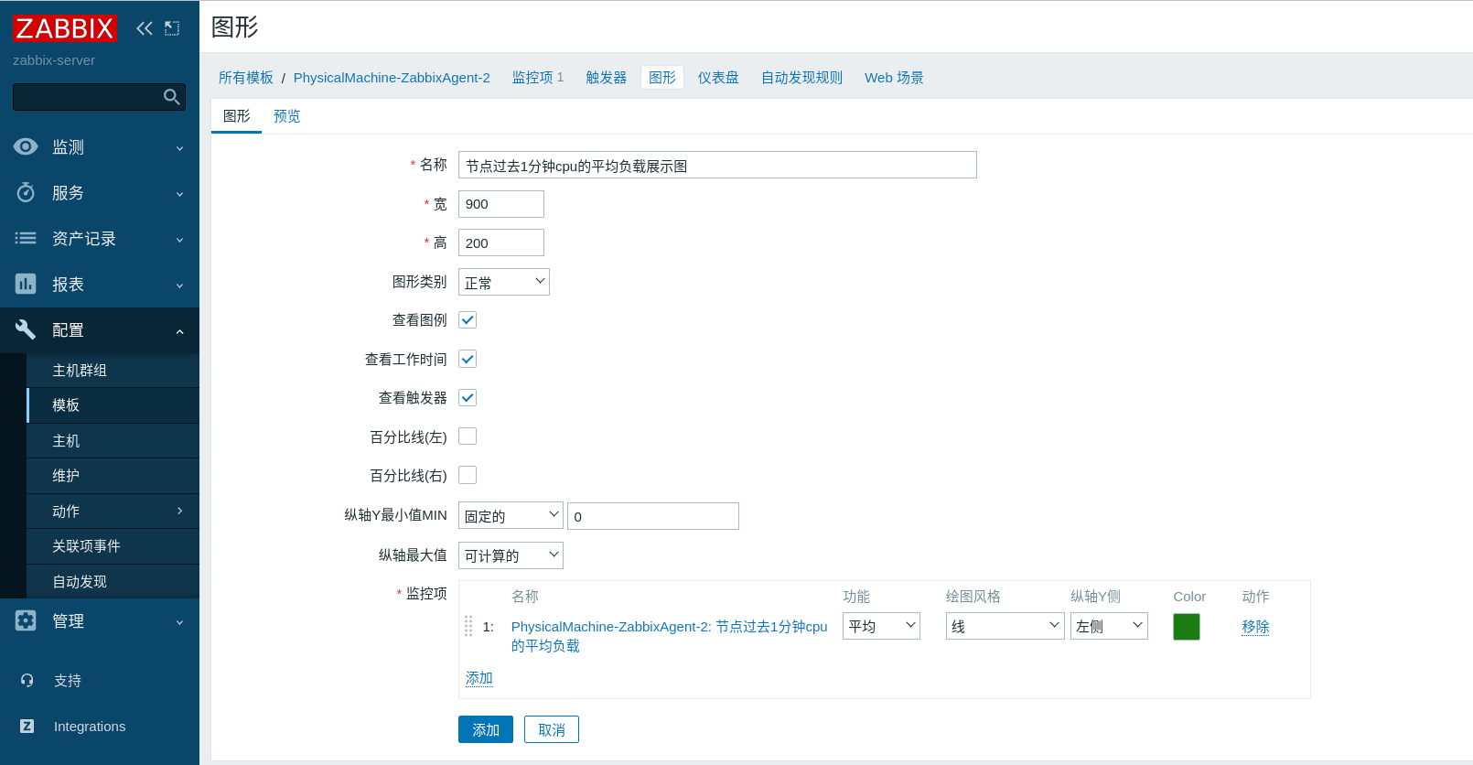Toggle 查看触发器 checkbox
This screenshot has height=765, width=1473.
[x=468, y=397]
